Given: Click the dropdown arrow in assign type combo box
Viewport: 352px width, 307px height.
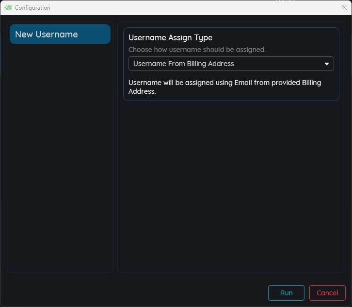Looking at the screenshot, I should pyautogui.click(x=327, y=64).
